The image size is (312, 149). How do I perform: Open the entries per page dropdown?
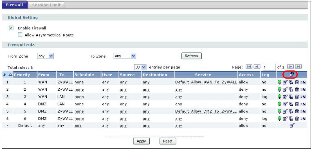click(x=140, y=67)
